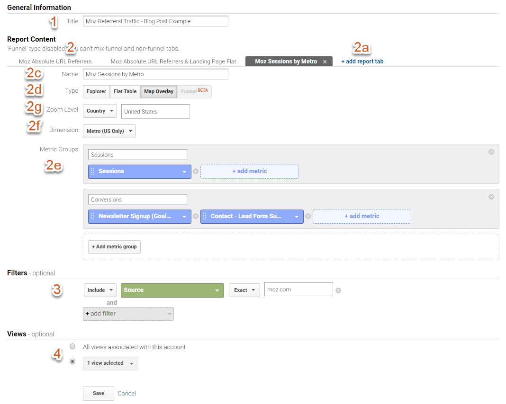Delete the Source filter row
The width and height of the screenshot is (506, 404).
(x=338, y=290)
